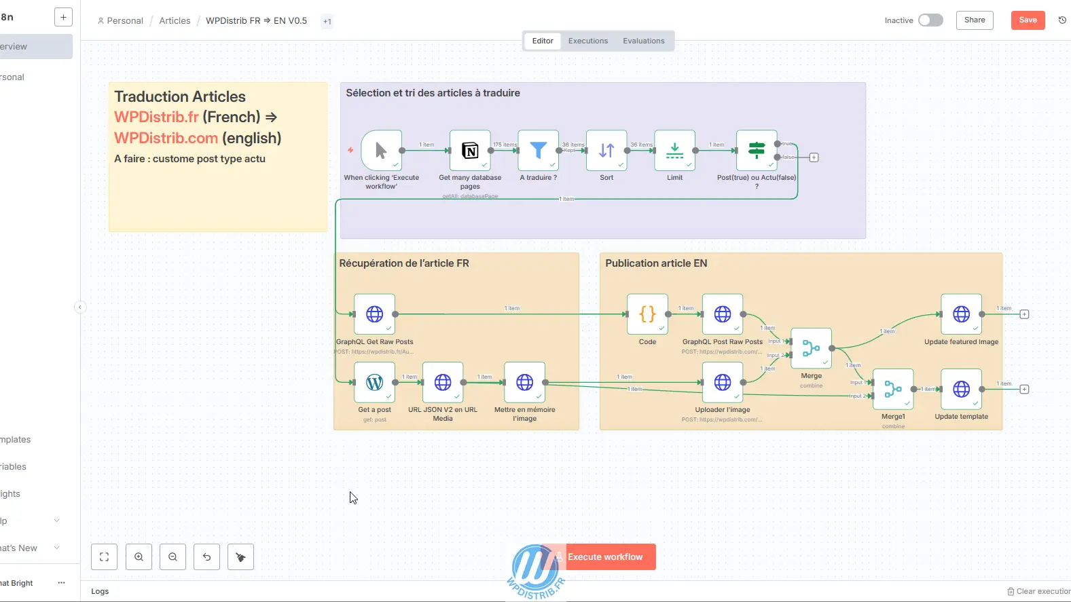The width and height of the screenshot is (1071, 602).
Task: Open the 'A traduire ?' filter node
Action: (x=539, y=150)
